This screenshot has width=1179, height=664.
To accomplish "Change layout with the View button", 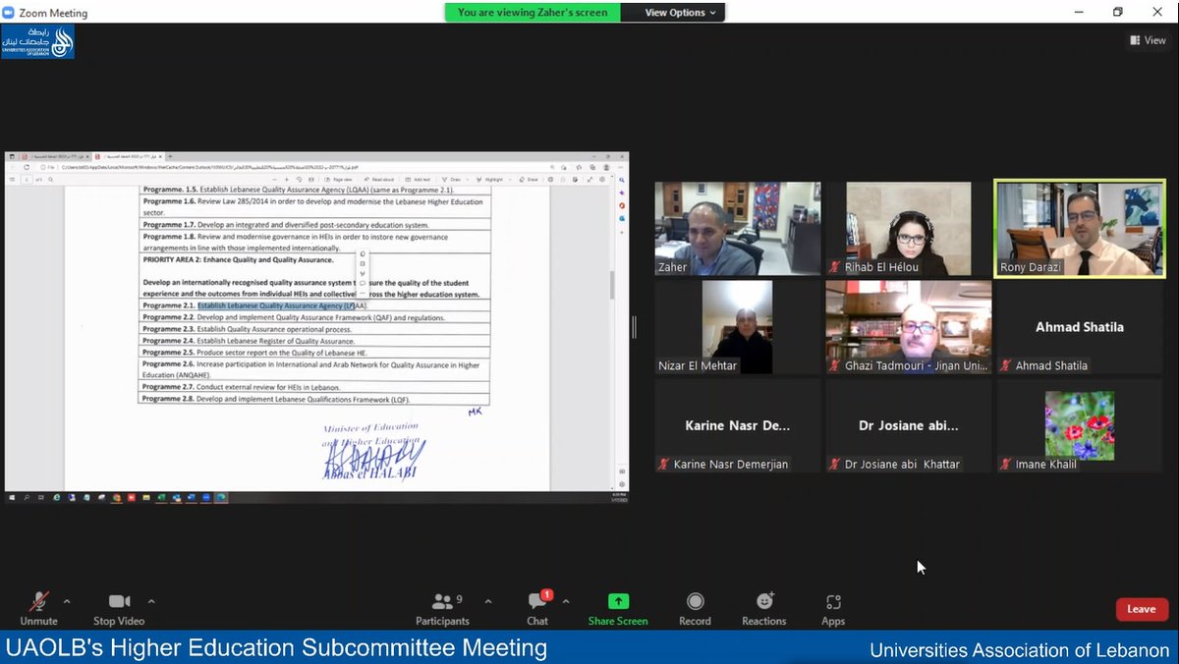I will tap(1148, 40).
